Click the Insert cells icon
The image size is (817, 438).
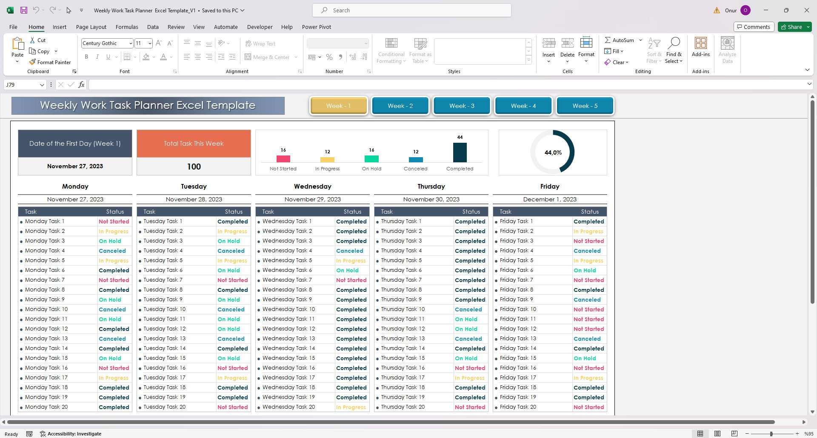tap(548, 43)
